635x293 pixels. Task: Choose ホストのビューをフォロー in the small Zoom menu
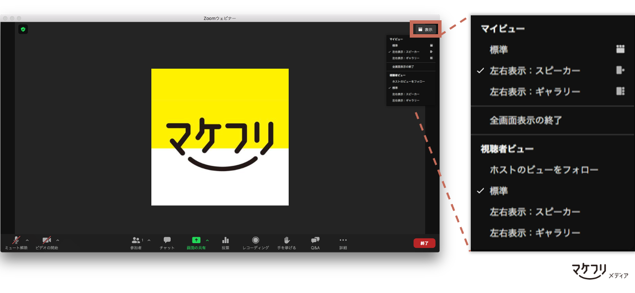pyautogui.click(x=408, y=81)
